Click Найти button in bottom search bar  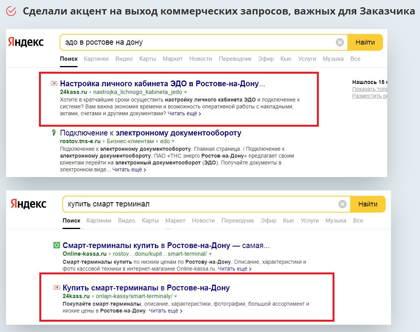(368, 204)
